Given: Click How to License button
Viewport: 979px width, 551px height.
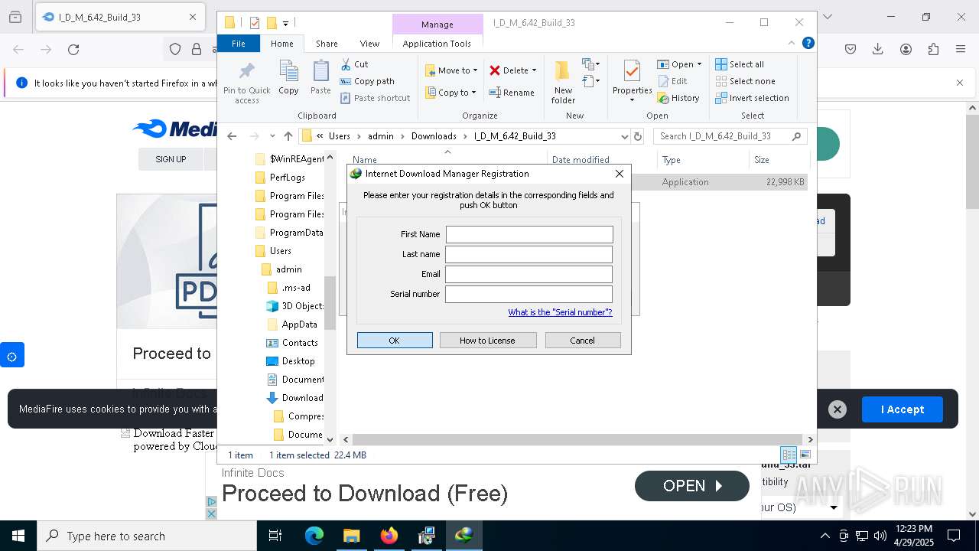Looking at the screenshot, I should pyautogui.click(x=487, y=341).
